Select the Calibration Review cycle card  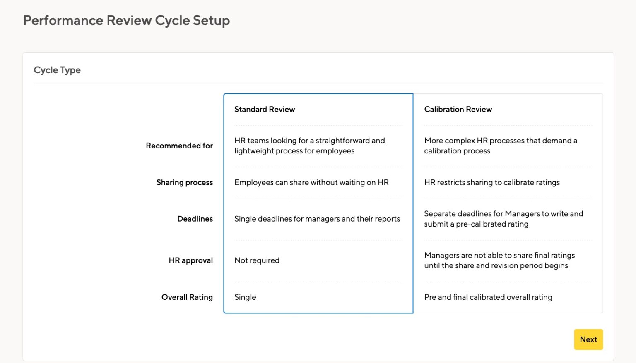click(508, 203)
